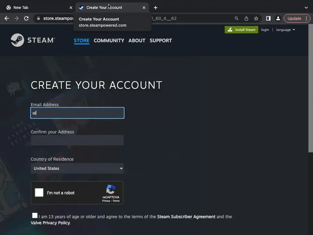The image size is (313, 235).
Task: Focus the Email Address field
Action: pyautogui.click(x=77, y=113)
